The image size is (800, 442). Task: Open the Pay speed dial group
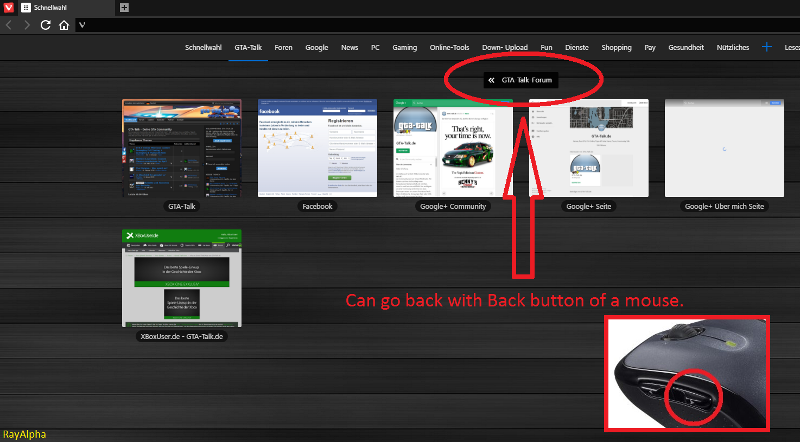click(650, 48)
